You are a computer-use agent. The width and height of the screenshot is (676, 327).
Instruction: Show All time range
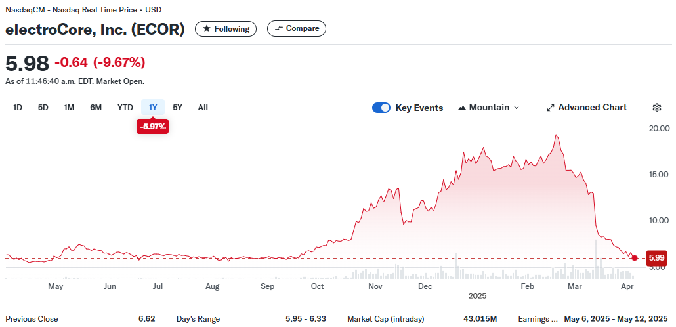pyautogui.click(x=203, y=108)
